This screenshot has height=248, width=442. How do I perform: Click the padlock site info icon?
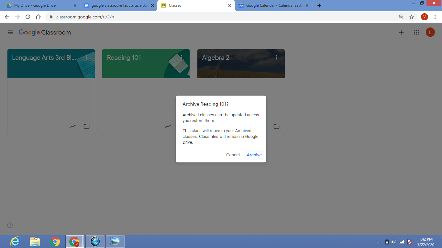click(51, 17)
